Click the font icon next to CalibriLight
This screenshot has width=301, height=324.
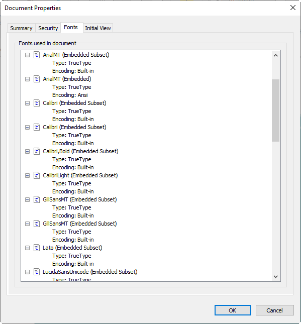(37, 176)
